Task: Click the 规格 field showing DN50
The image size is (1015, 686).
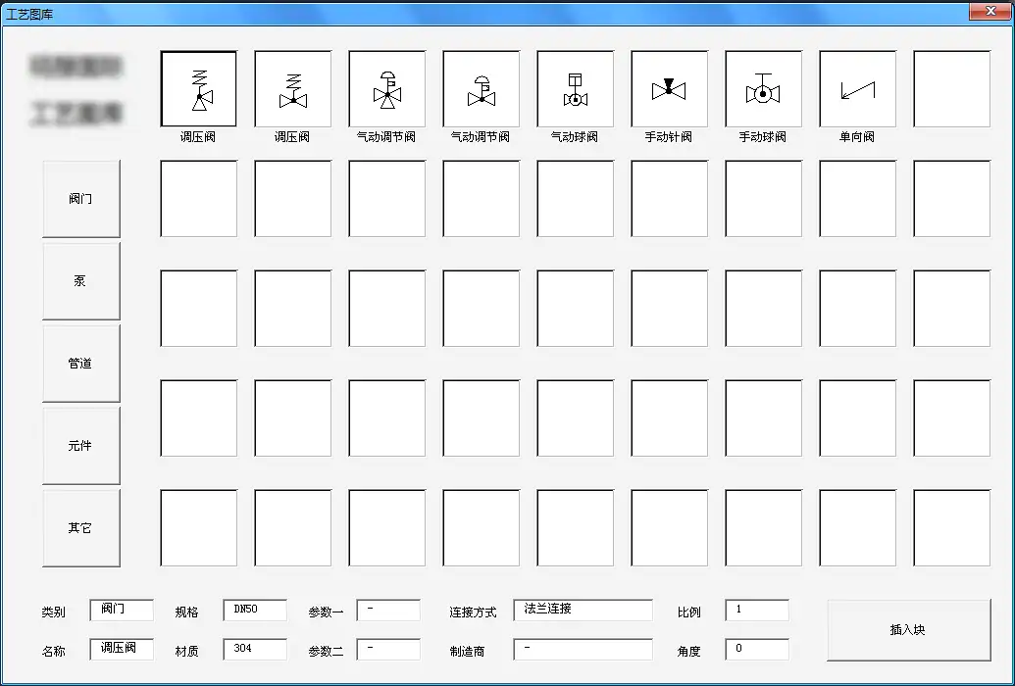Action: tap(255, 611)
